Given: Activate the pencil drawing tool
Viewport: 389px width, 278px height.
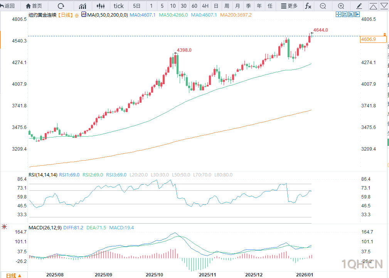Looking at the screenshot, I should [359, 6].
